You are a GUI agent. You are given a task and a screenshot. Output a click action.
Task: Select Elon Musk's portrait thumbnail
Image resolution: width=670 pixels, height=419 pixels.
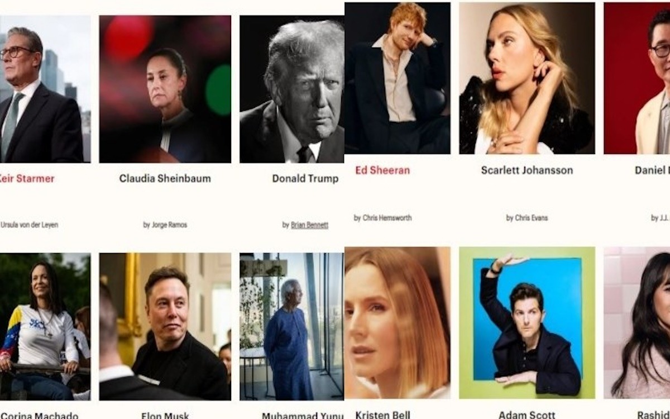(165, 326)
